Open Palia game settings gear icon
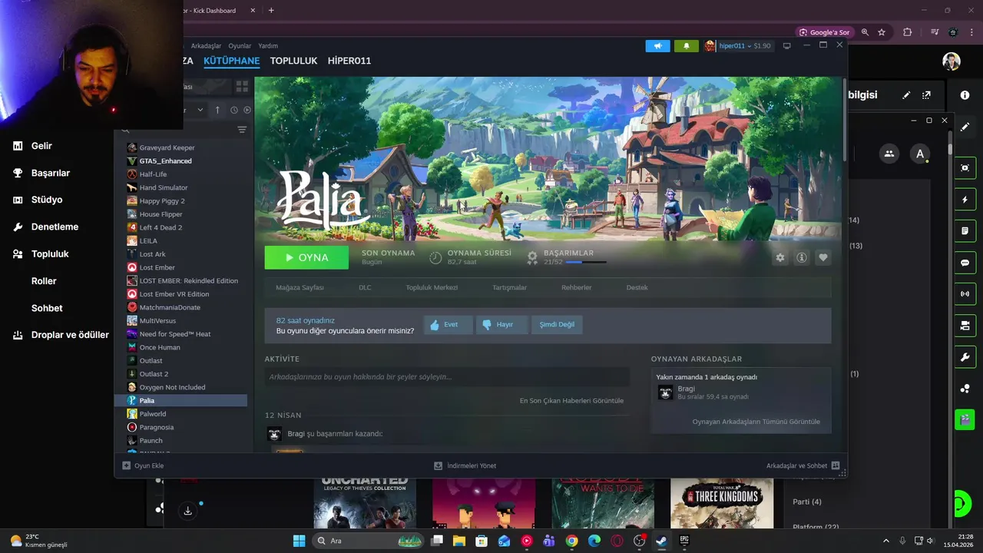This screenshot has height=553, width=983. (x=780, y=257)
